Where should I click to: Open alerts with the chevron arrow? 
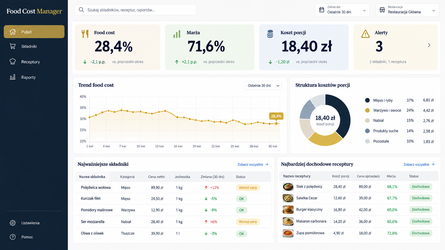click(x=429, y=45)
